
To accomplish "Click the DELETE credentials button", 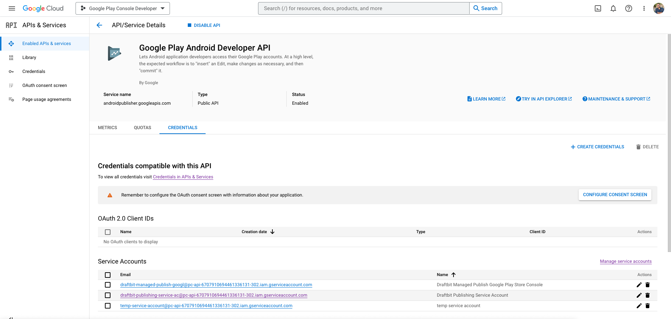I will [x=647, y=147].
